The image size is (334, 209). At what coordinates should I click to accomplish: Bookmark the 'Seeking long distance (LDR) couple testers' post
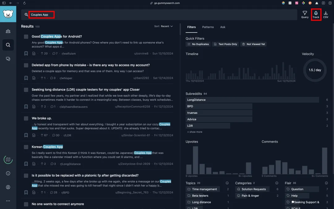click(26, 107)
